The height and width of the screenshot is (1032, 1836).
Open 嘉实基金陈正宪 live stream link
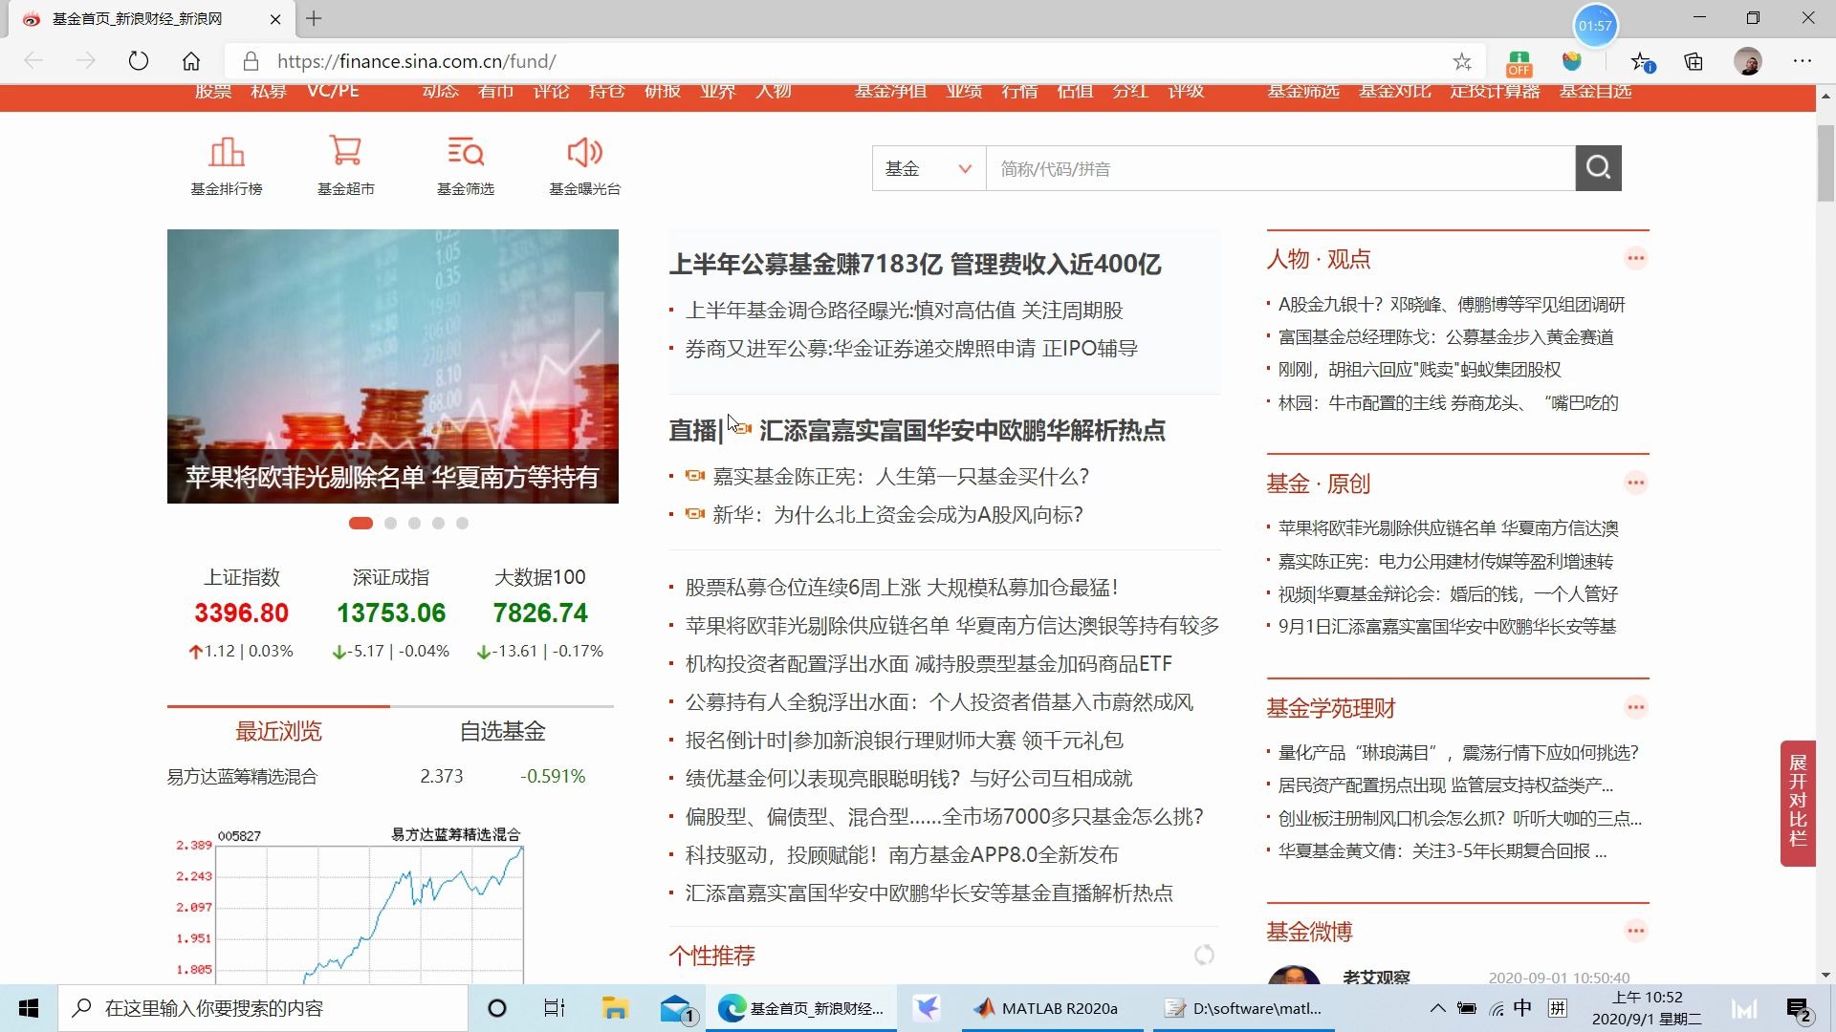901,476
